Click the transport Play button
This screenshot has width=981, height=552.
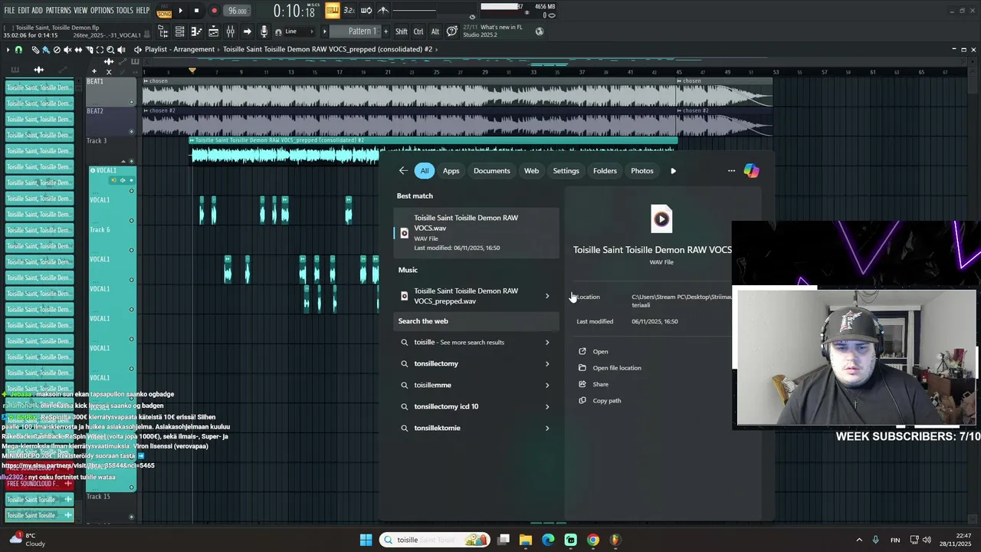coord(181,11)
